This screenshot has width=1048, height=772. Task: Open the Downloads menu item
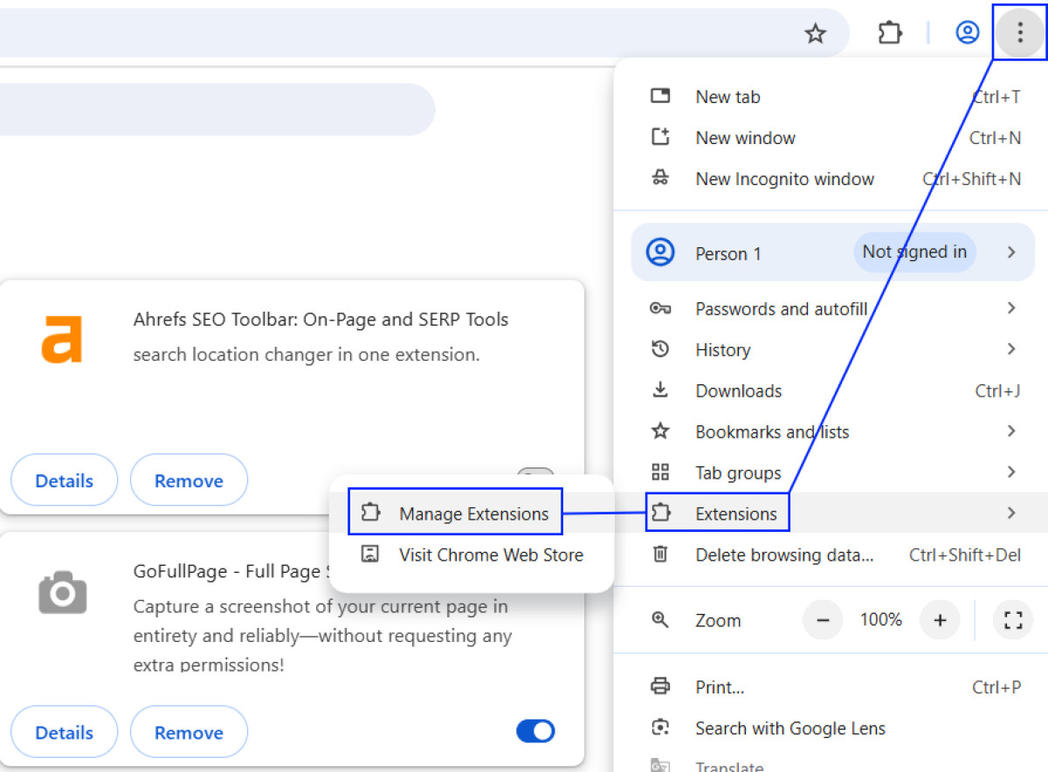(831, 390)
